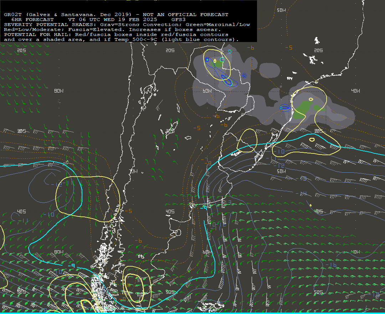Click the '30S' label inside the yellow contour off Brazil
The width and height of the screenshot is (385, 314).
[318, 131]
